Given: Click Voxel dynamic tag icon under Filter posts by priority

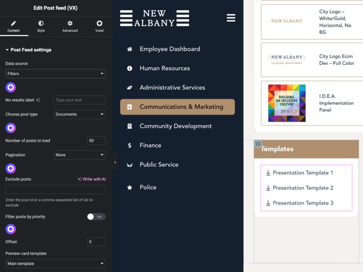Looking at the screenshot, I should [11, 229].
